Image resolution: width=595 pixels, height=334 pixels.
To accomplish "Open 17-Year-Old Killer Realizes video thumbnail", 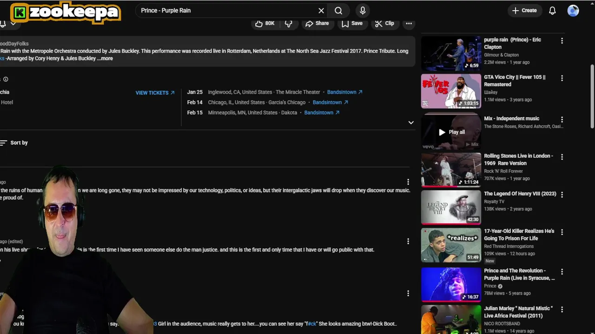I will click(x=451, y=245).
